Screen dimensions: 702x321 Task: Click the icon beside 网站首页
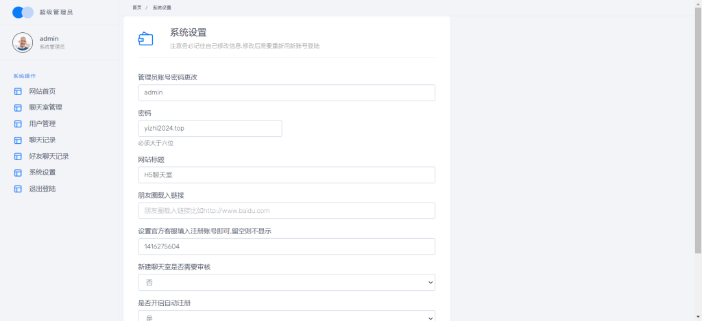18,91
